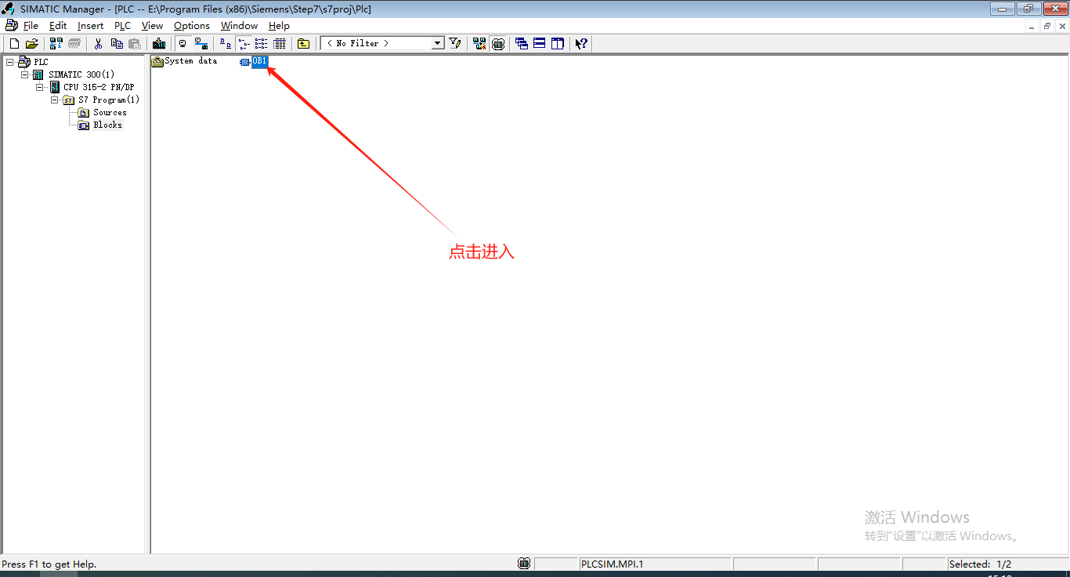This screenshot has height=577, width=1070.
Task: Open the Window menu
Action: coord(239,26)
